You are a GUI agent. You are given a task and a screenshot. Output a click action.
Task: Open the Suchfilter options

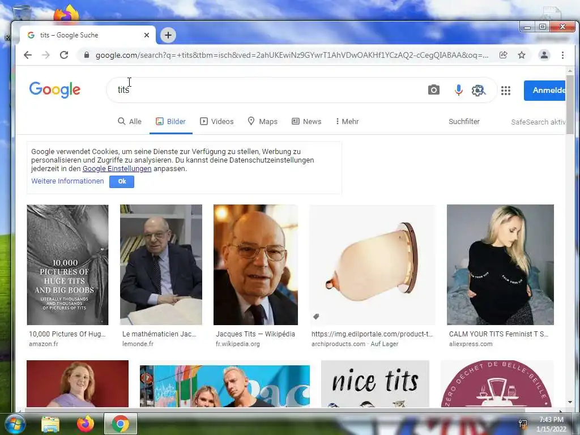464,121
